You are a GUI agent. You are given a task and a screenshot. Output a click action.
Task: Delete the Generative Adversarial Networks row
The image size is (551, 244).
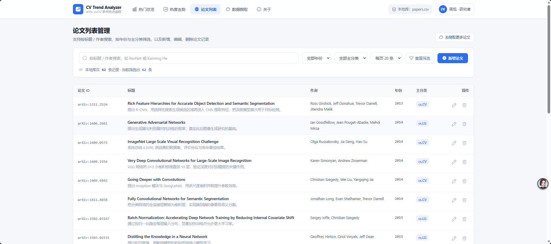pos(464,124)
